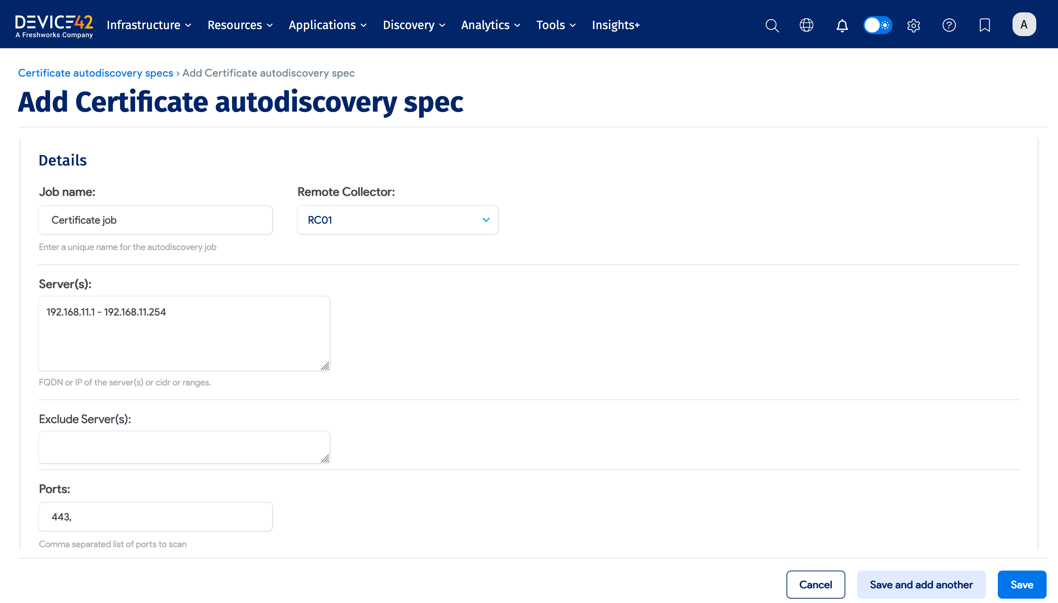Click Save and add another

[921, 584]
